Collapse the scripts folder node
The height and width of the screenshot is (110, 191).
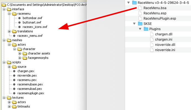tap(4, 62)
